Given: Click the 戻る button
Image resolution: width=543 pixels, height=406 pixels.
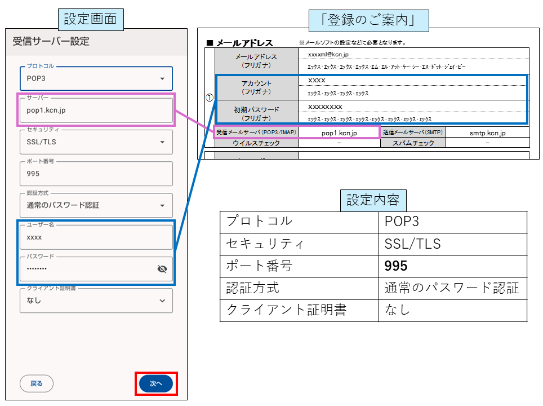Looking at the screenshot, I should point(36,382).
